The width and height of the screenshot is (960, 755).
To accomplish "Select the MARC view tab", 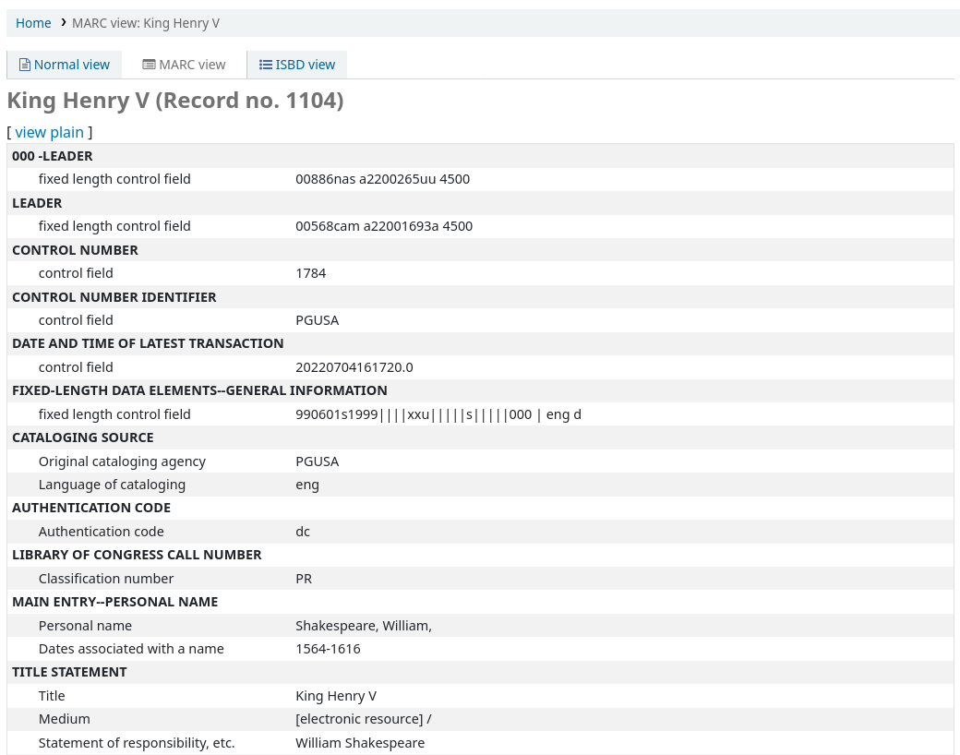I will coord(184,65).
